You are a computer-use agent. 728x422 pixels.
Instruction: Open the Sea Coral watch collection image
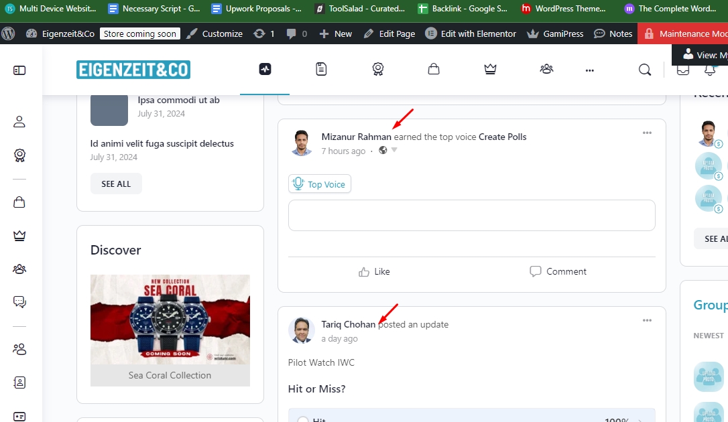170,320
